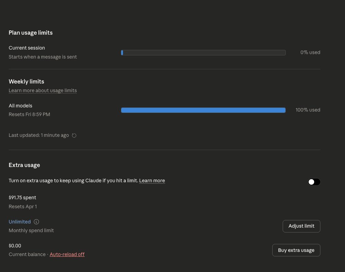Viewport: 345px width, 272px height.
Task: Click the $0.00 balance amount
Action: [x=15, y=246]
